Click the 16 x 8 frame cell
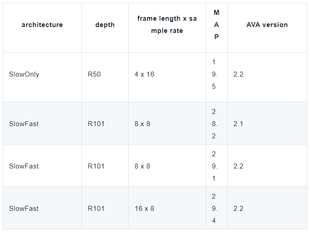The height and width of the screenshot is (232, 310). 144,209
